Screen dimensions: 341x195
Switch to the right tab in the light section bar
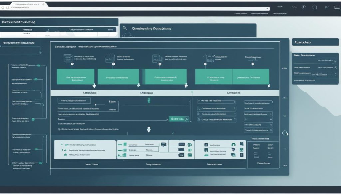[233, 93]
